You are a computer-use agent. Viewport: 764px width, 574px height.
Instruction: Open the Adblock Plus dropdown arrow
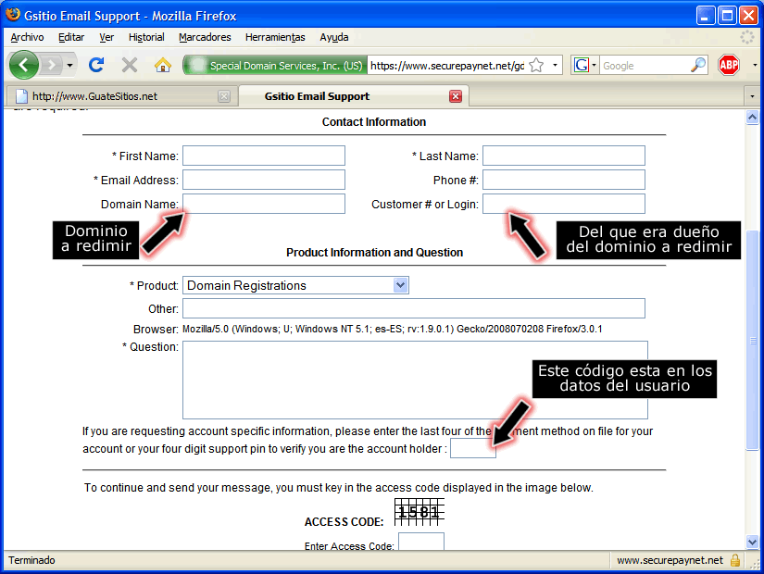click(755, 65)
